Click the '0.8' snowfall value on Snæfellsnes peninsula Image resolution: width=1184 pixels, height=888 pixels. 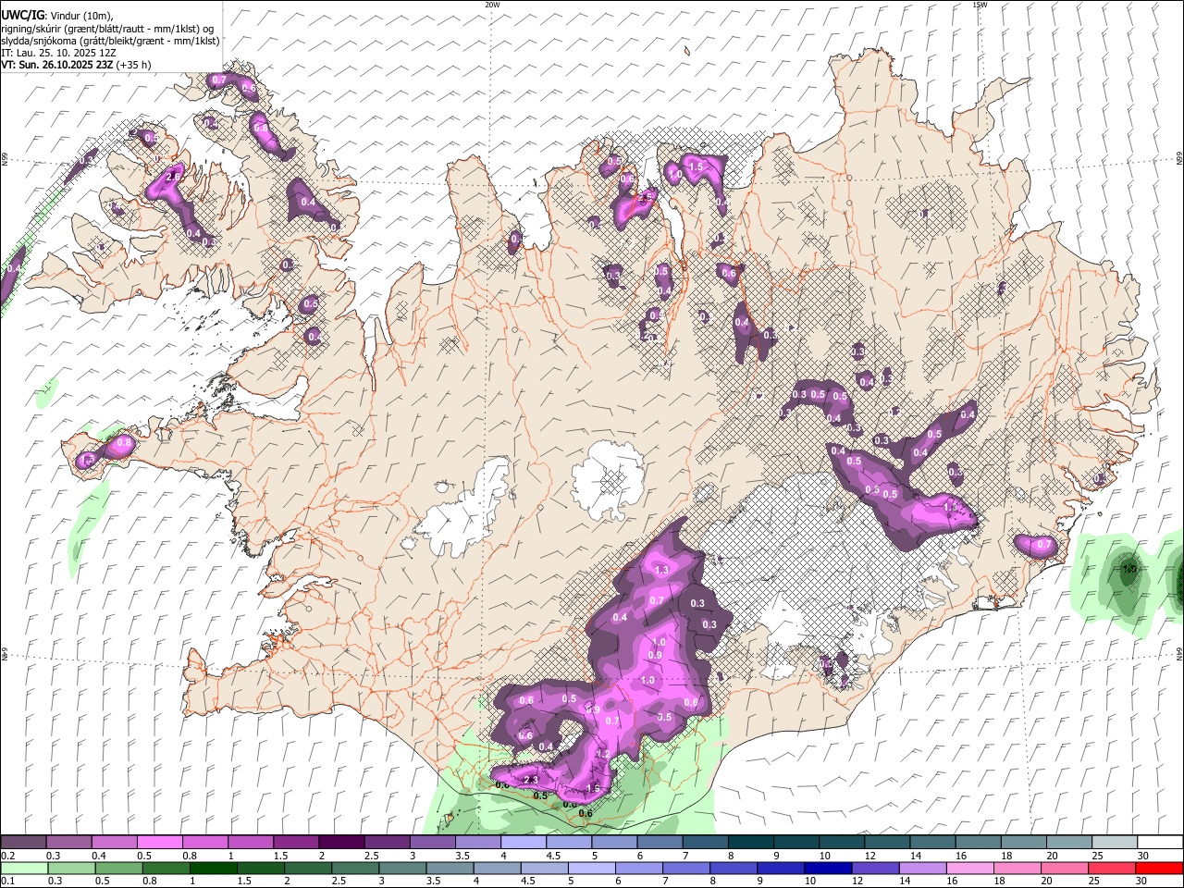pos(125,443)
